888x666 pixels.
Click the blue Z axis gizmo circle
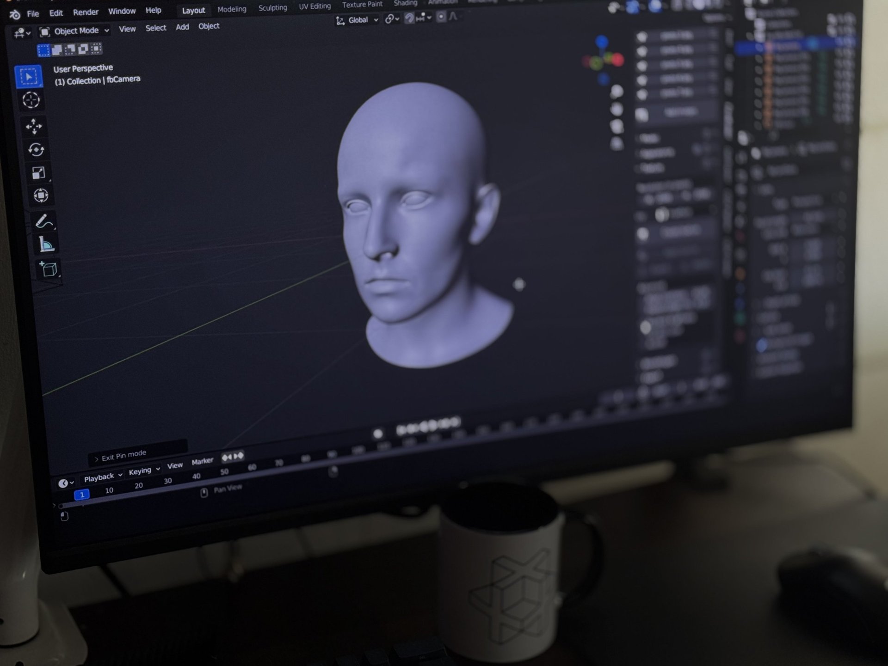point(601,42)
